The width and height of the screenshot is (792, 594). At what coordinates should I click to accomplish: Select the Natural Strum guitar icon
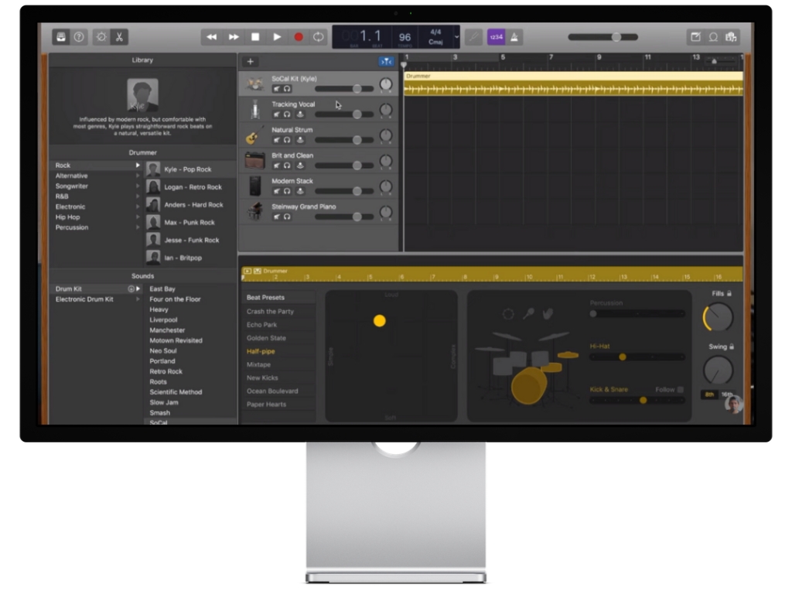pos(254,135)
